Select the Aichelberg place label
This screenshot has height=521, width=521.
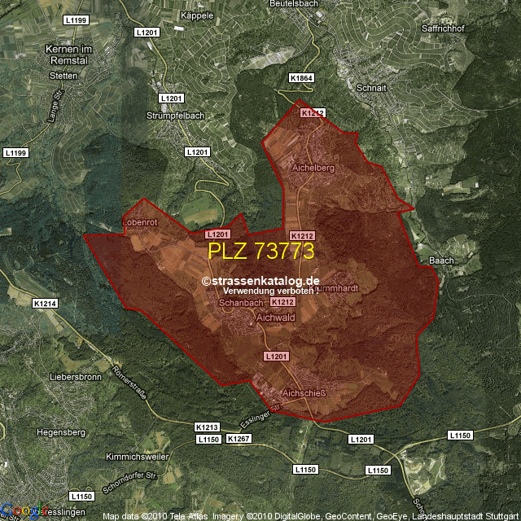313,168
